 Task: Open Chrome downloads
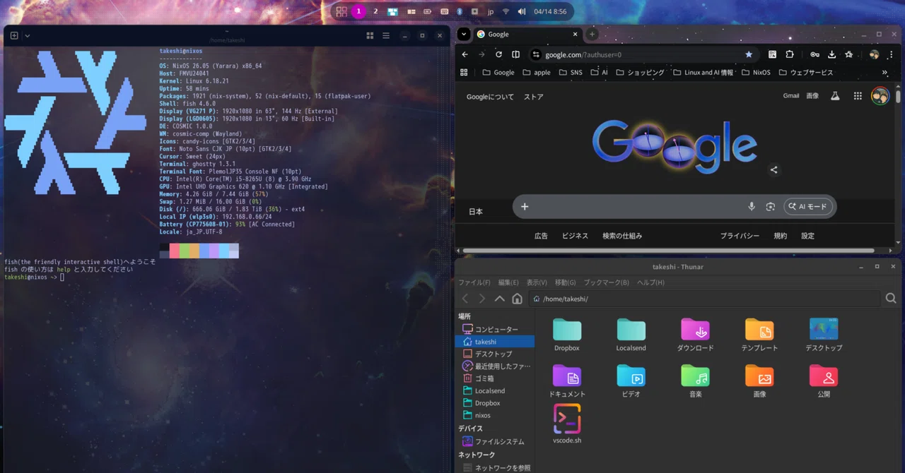tap(832, 54)
